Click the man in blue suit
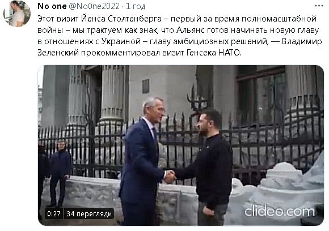The height and width of the screenshot is (231, 329). [x=141, y=161]
